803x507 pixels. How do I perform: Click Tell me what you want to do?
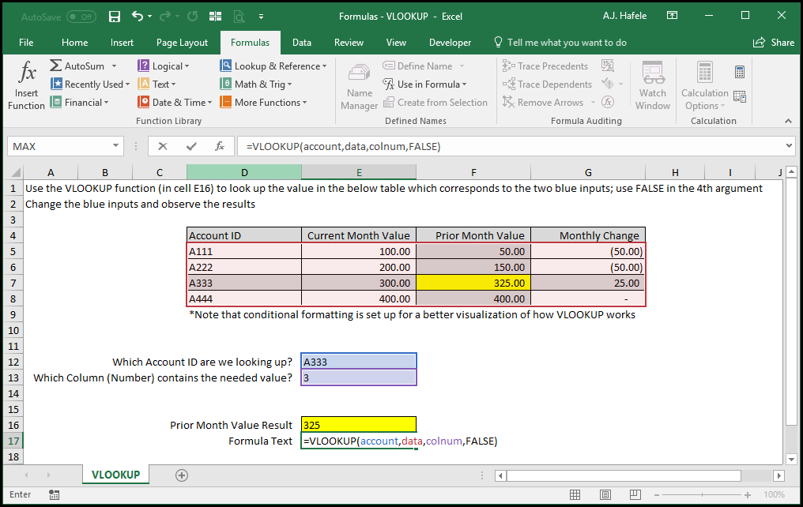560,43
